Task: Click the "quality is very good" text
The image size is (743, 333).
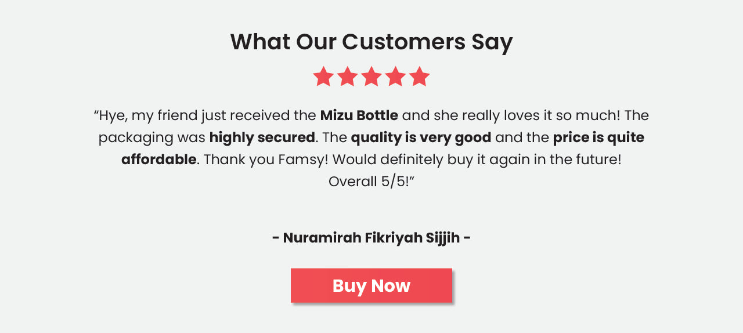Action: pos(421,137)
